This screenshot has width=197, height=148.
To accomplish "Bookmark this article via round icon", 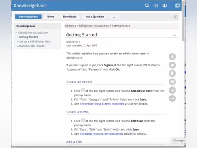I will coord(172,73).
